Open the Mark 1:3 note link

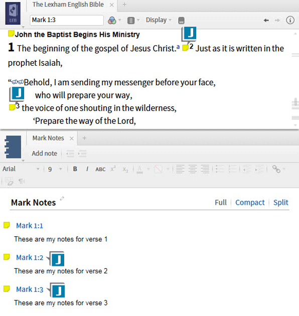[30, 289]
